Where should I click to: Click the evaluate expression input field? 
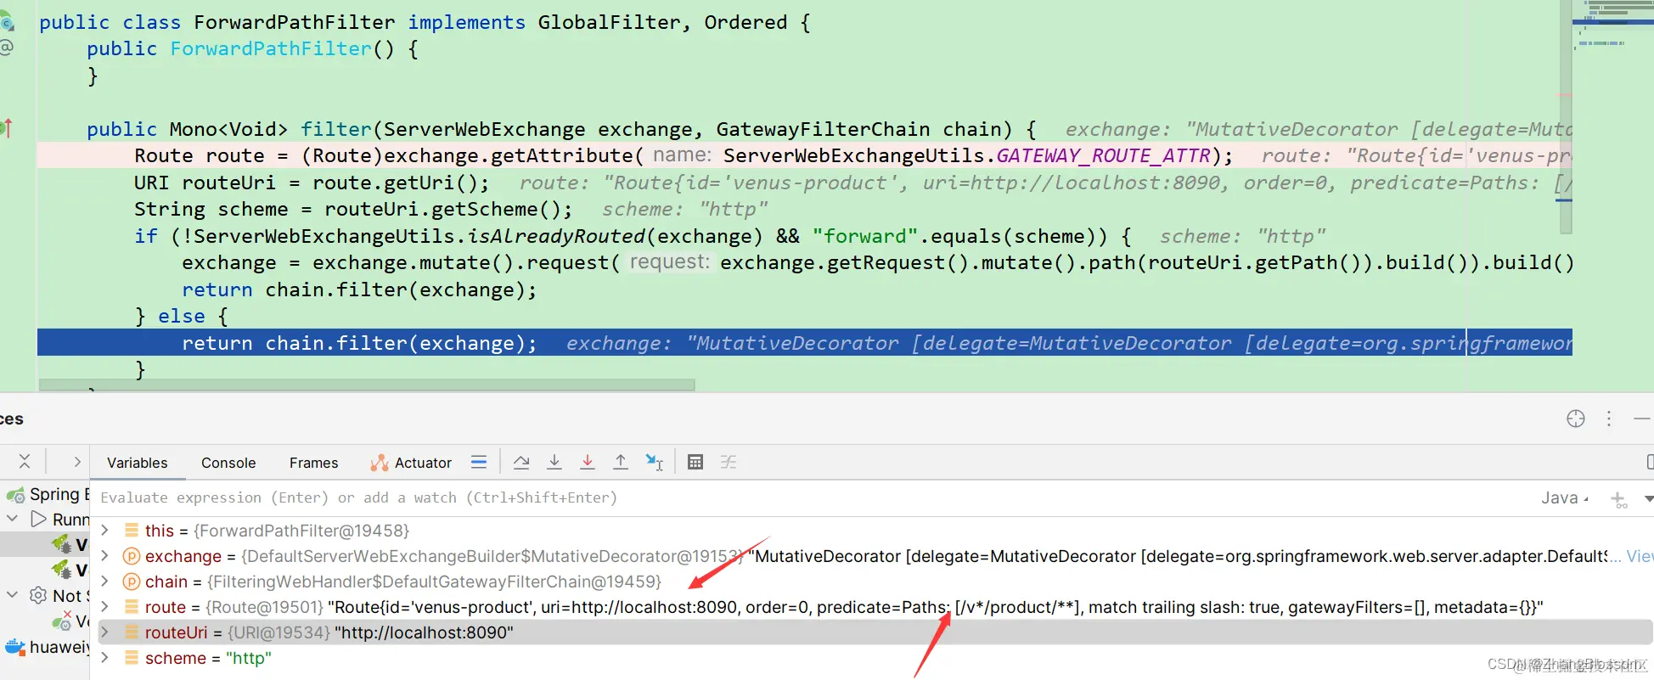click(815, 498)
